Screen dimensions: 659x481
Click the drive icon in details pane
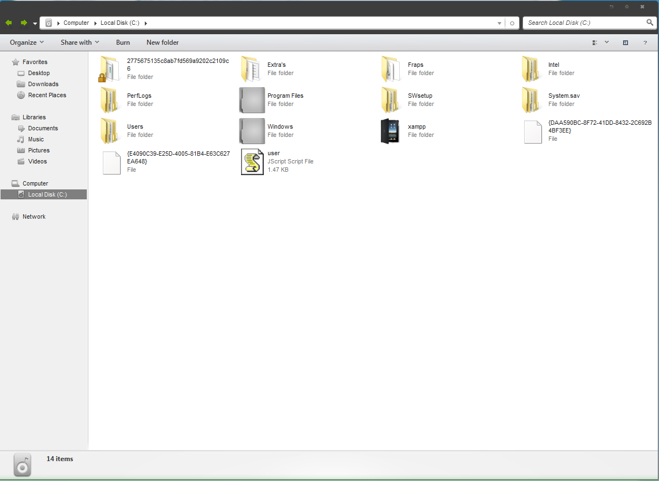(x=22, y=465)
